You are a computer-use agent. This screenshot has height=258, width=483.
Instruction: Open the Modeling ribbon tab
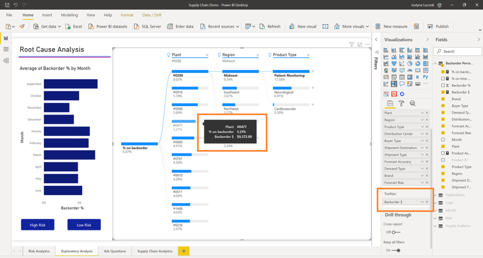click(x=69, y=15)
